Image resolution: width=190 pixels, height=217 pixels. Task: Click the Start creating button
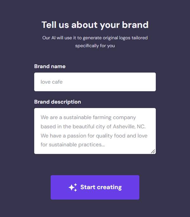coord(95,188)
